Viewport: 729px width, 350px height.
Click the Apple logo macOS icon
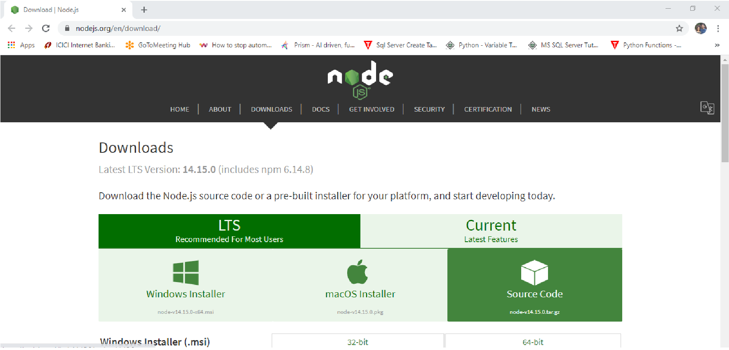point(357,272)
